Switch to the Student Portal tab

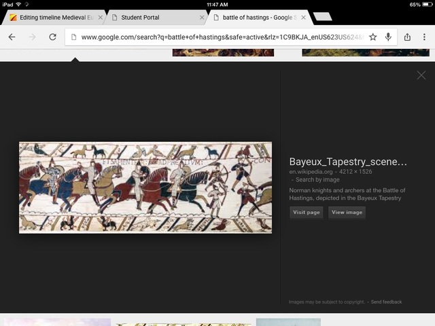(x=156, y=18)
